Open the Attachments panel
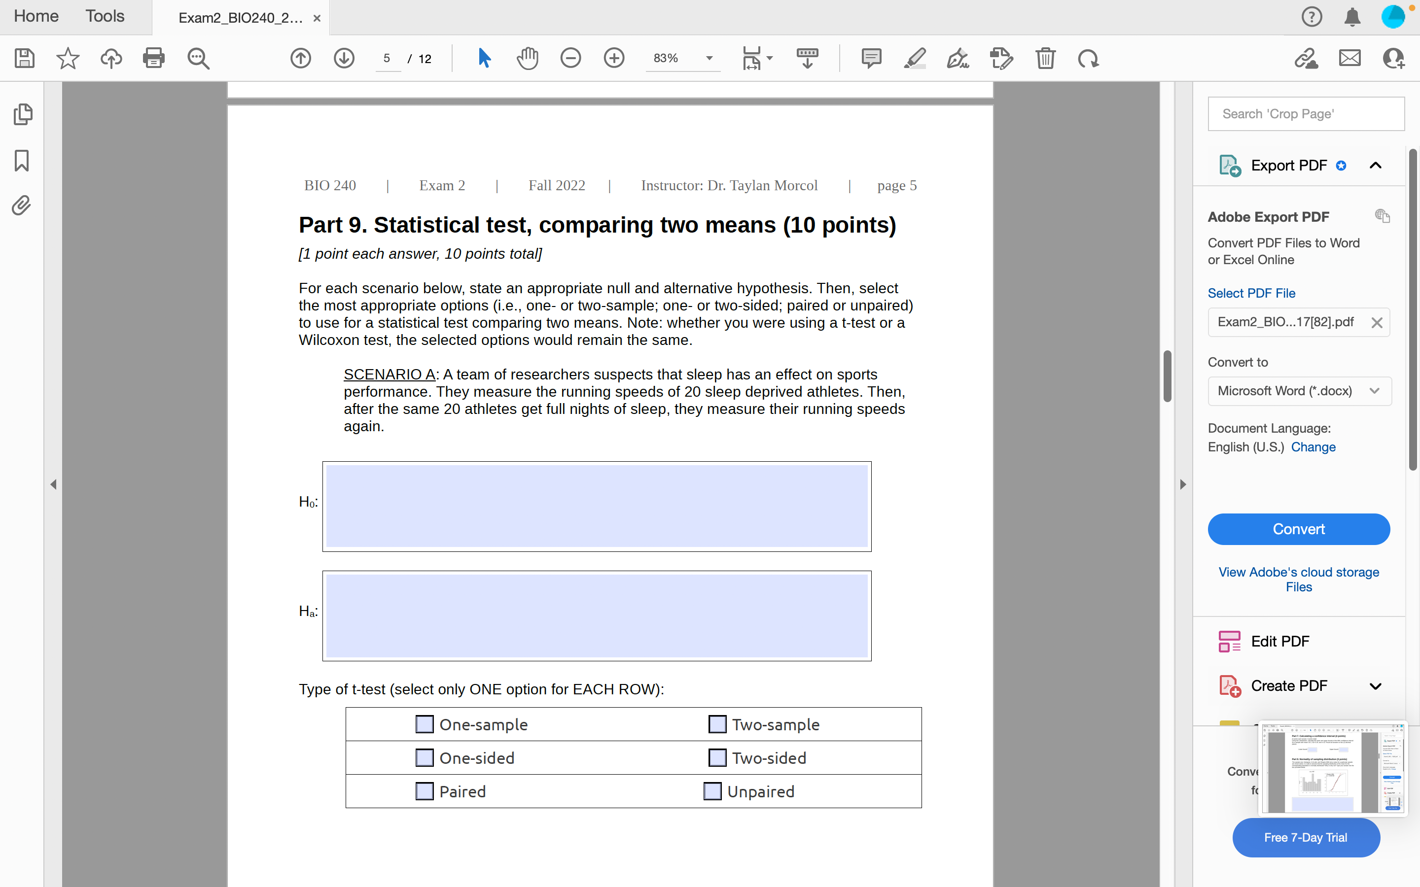Viewport: 1420px width, 887px height. tap(22, 205)
